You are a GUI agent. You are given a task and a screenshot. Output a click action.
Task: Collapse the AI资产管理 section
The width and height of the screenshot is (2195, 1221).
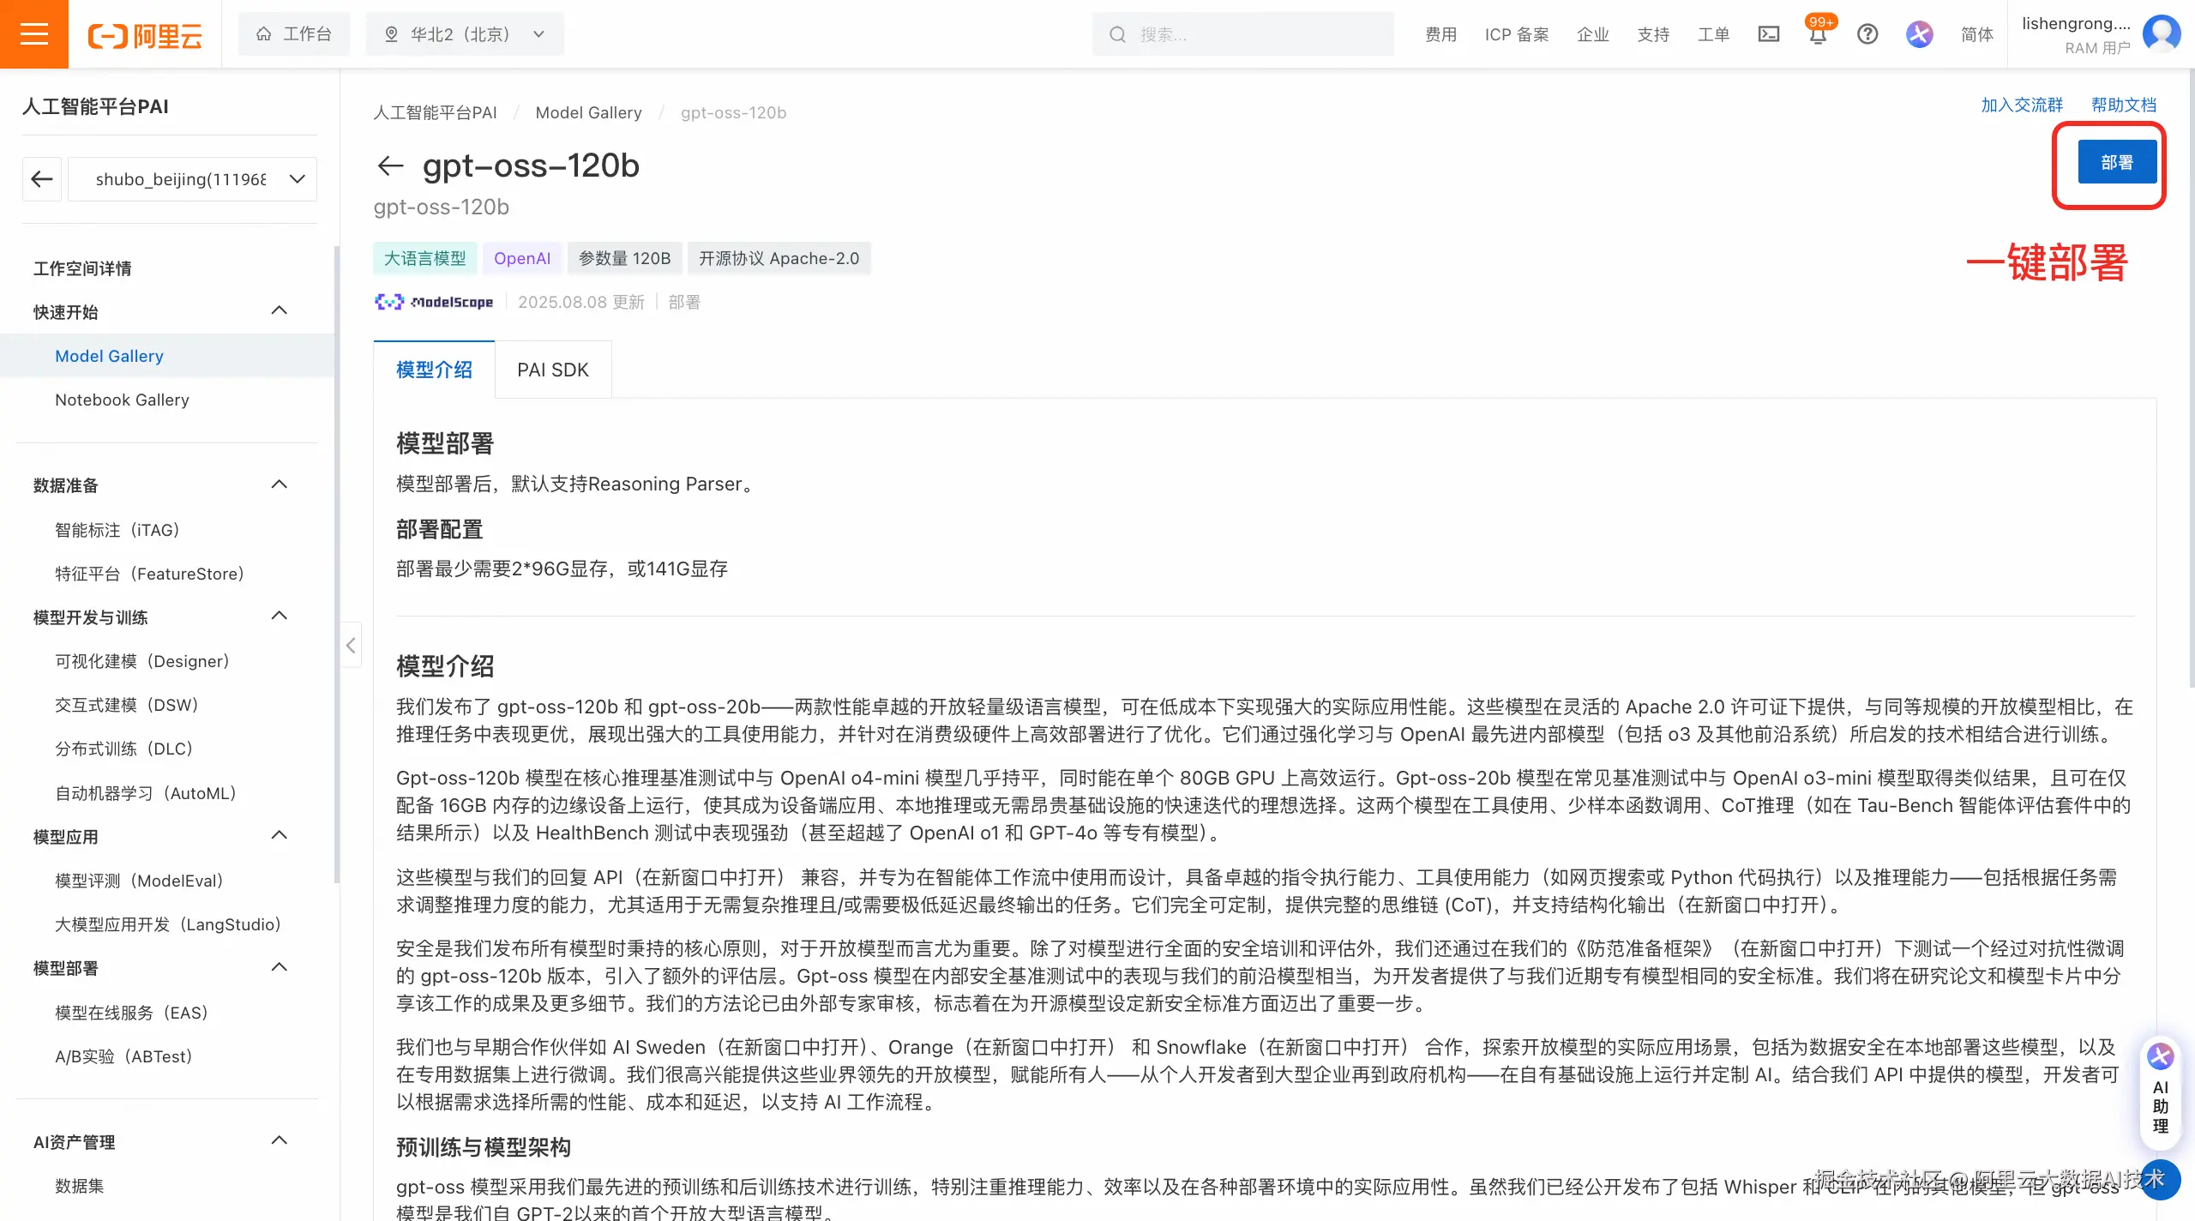[x=279, y=1140]
